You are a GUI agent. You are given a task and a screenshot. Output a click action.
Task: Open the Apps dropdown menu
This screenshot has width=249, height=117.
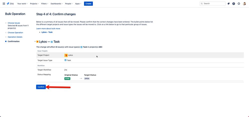click(x=78, y=4)
